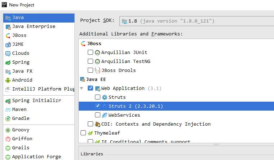Click the Spring Initializr icon
274x160 pixels.
[8, 101]
